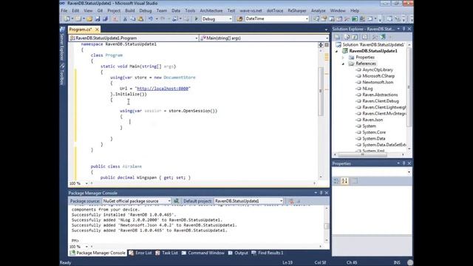Switch to the Command Window tab
This screenshot has height=266, width=473.
[x=203, y=253]
